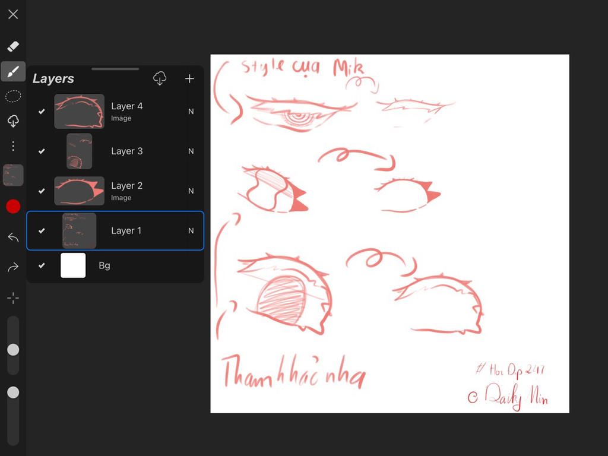Click the 'Layers' panel title
Viewport: 608px width, 456px height.
53,79
